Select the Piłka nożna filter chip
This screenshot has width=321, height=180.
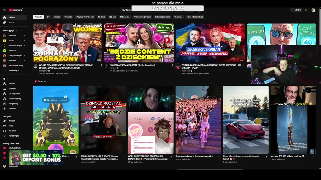[x=125, y=17]
